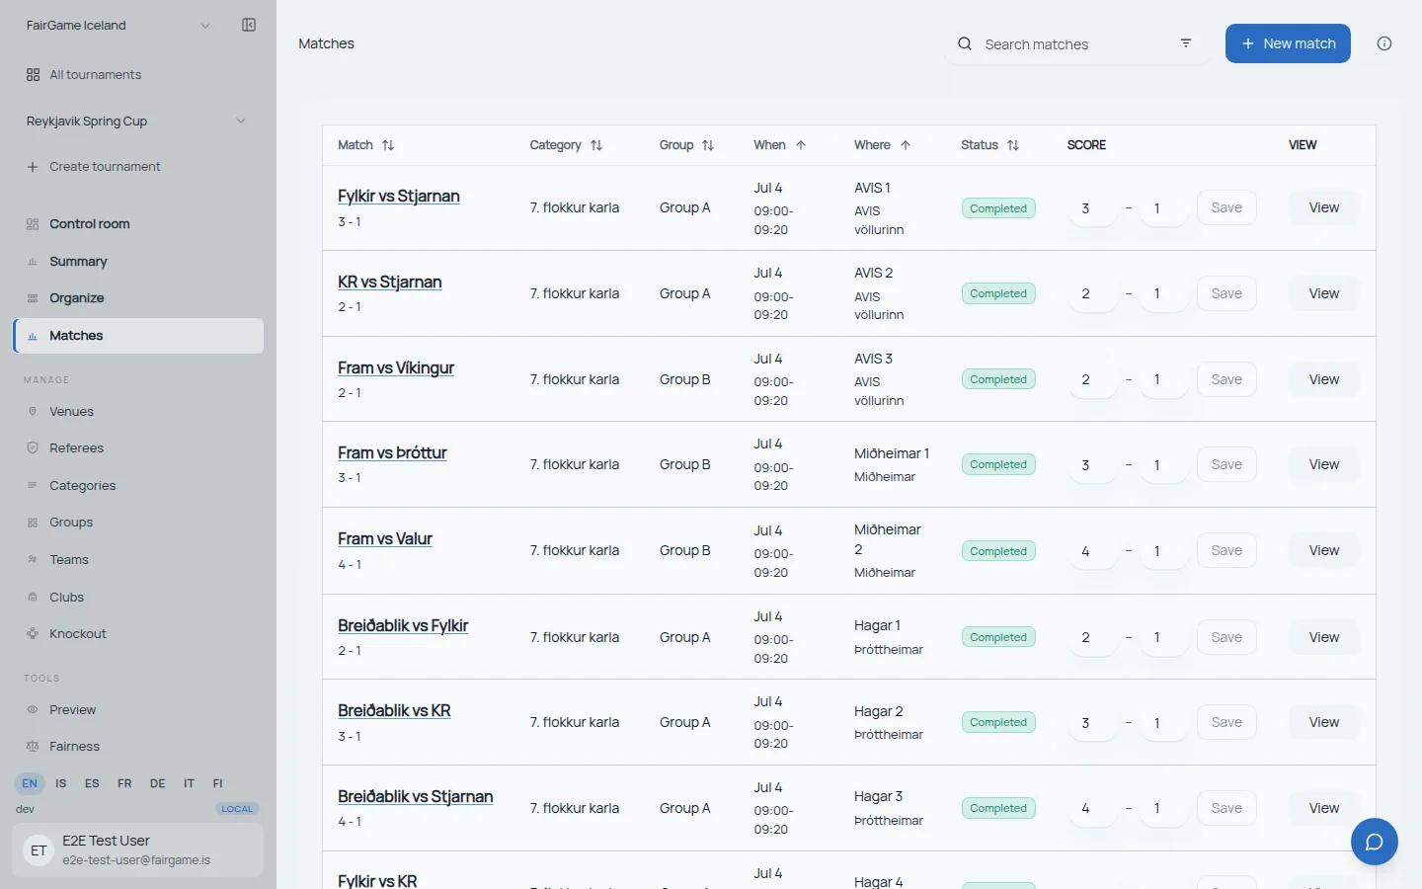Click the search magnifier icon
Image resolution: width=1422 pixels, height=889 pixels.
(965, 43)
